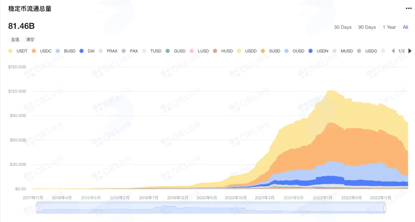
Task: Click the 全选 select-all button
Action: [15, 40]
